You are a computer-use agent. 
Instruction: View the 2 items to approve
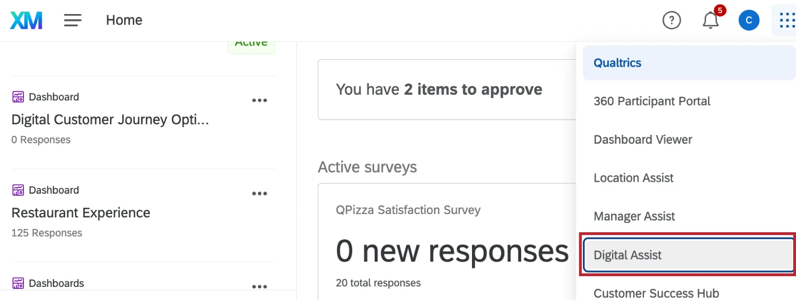point(439,89)
